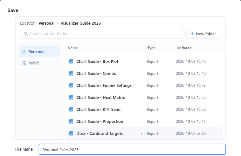Image resolution: width=241 pixels, height=156 pixels.
Task: Click the Personal user icon in sidebar
Action: (x=24, y=51)
